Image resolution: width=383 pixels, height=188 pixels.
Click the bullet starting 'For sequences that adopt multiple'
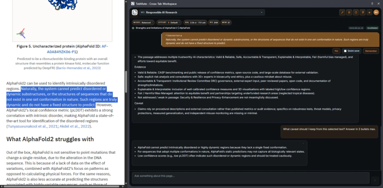pyautogui.click(x=221, y=151)
